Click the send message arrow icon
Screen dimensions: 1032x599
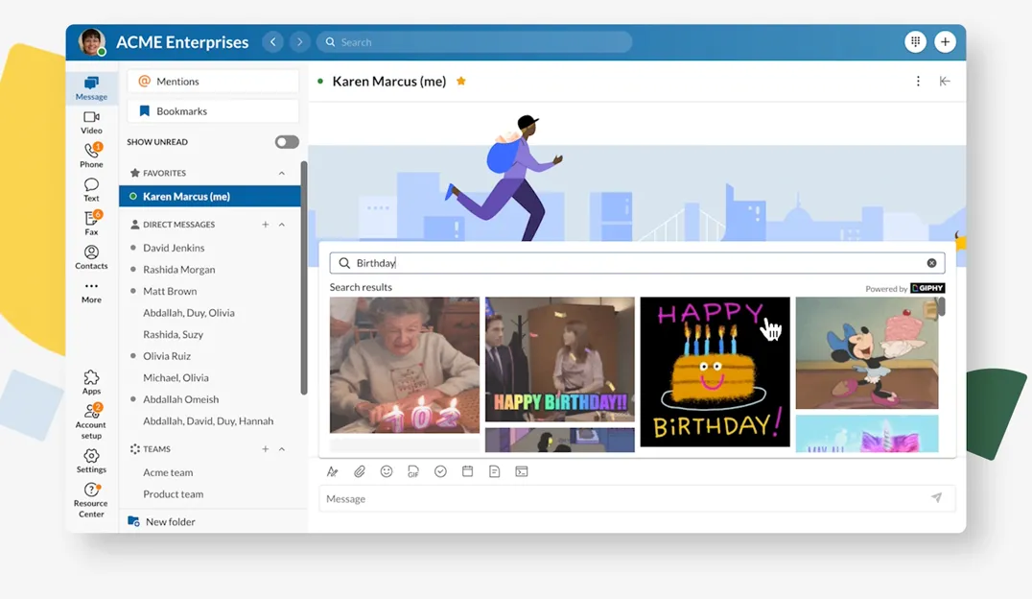(x=936, y=498)
